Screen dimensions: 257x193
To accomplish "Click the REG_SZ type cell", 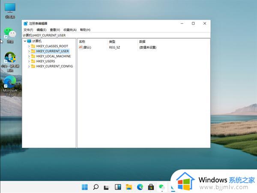I will tap(114, 48).
